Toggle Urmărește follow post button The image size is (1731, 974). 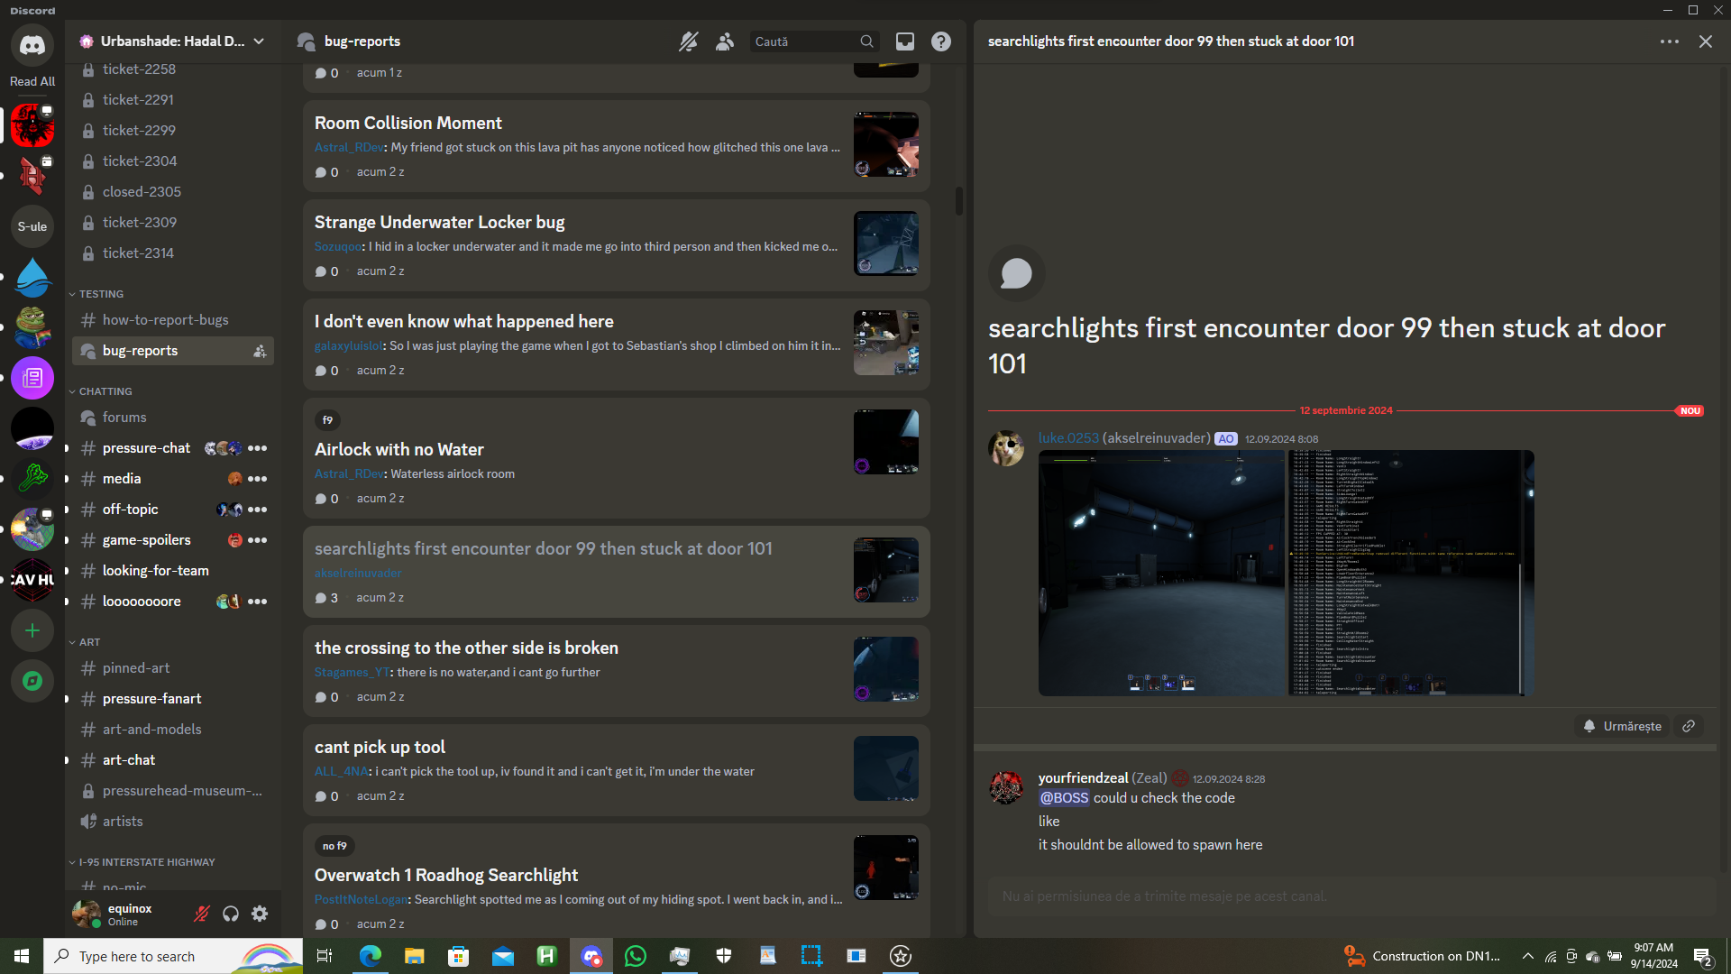coord(1623,726)
